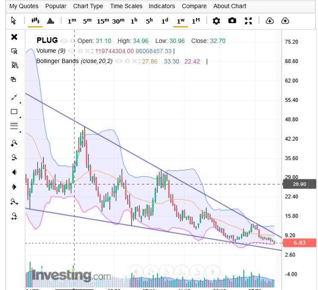Screen dimensions: 318x290
Task: Open Indicators menu
Action: coord(162,6)
